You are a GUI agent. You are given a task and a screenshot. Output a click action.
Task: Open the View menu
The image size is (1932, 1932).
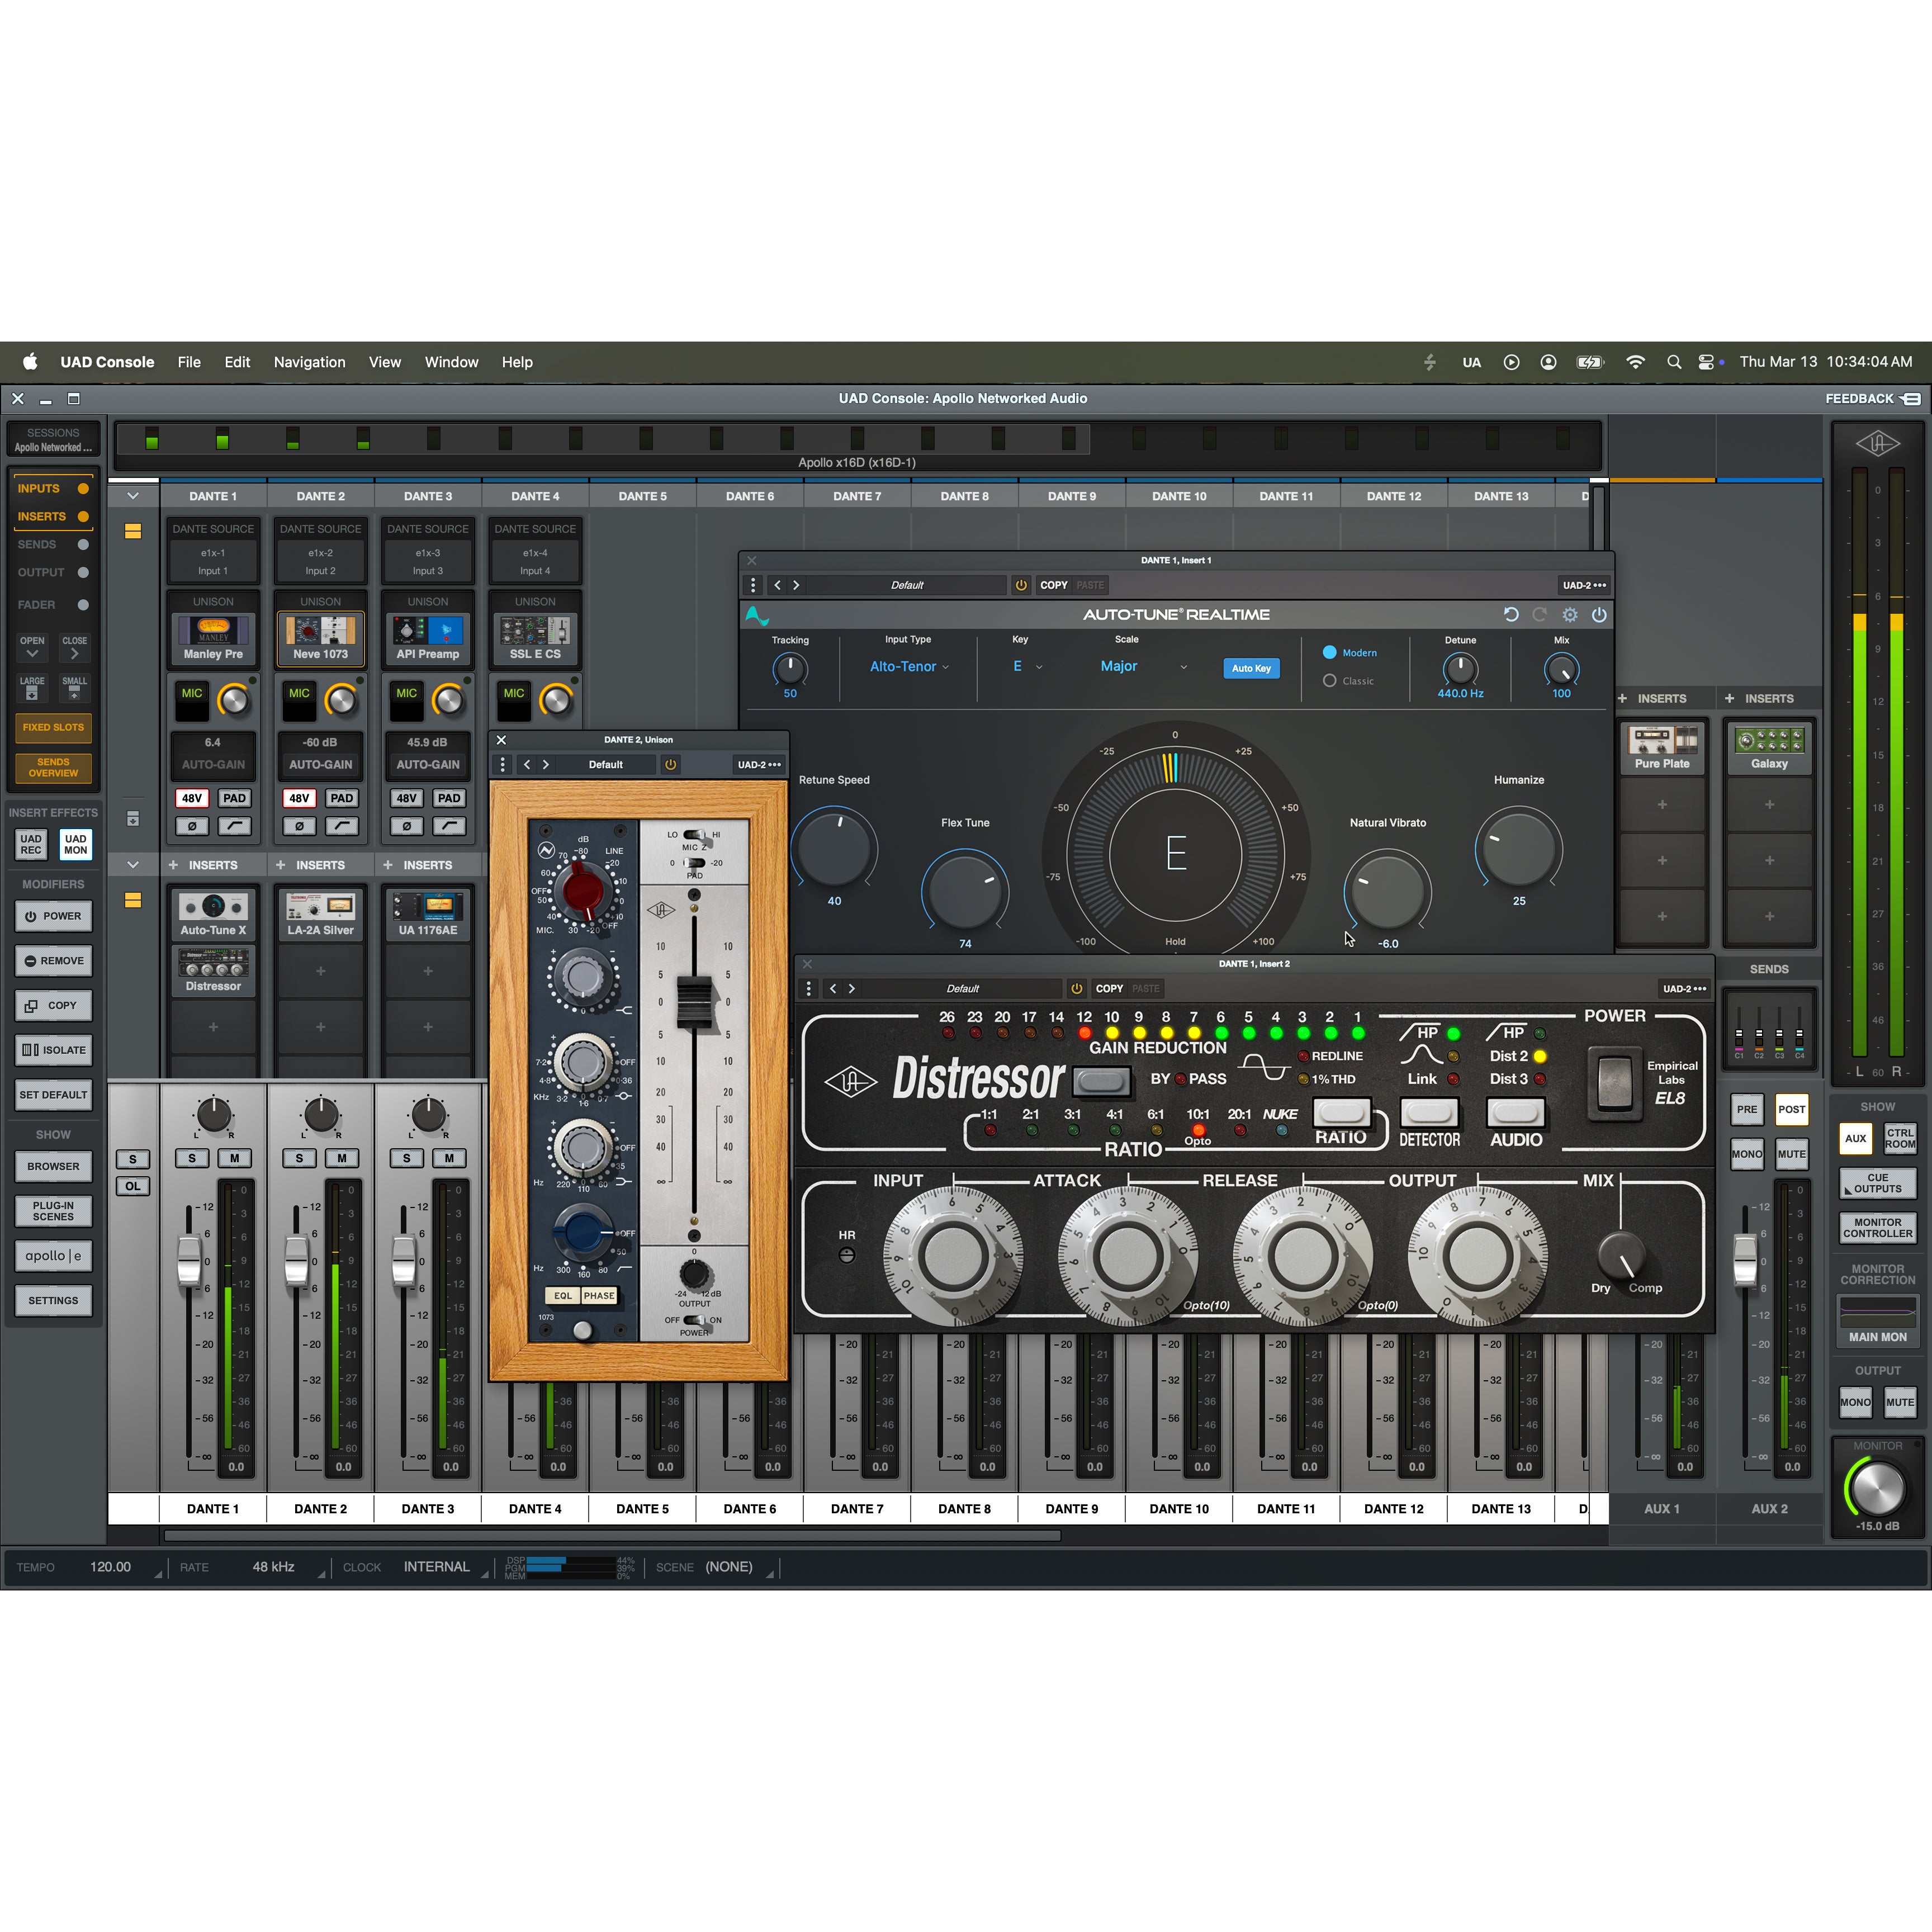pyautogui.click(x=384, y=362)
